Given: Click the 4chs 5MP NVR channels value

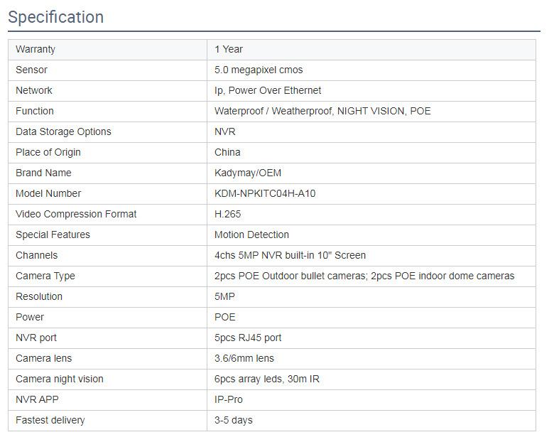Looking at the screenshot, I should coord(290,256).
